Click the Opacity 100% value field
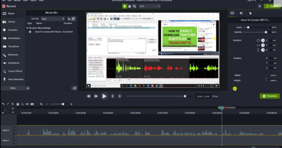 coord(273,32)
